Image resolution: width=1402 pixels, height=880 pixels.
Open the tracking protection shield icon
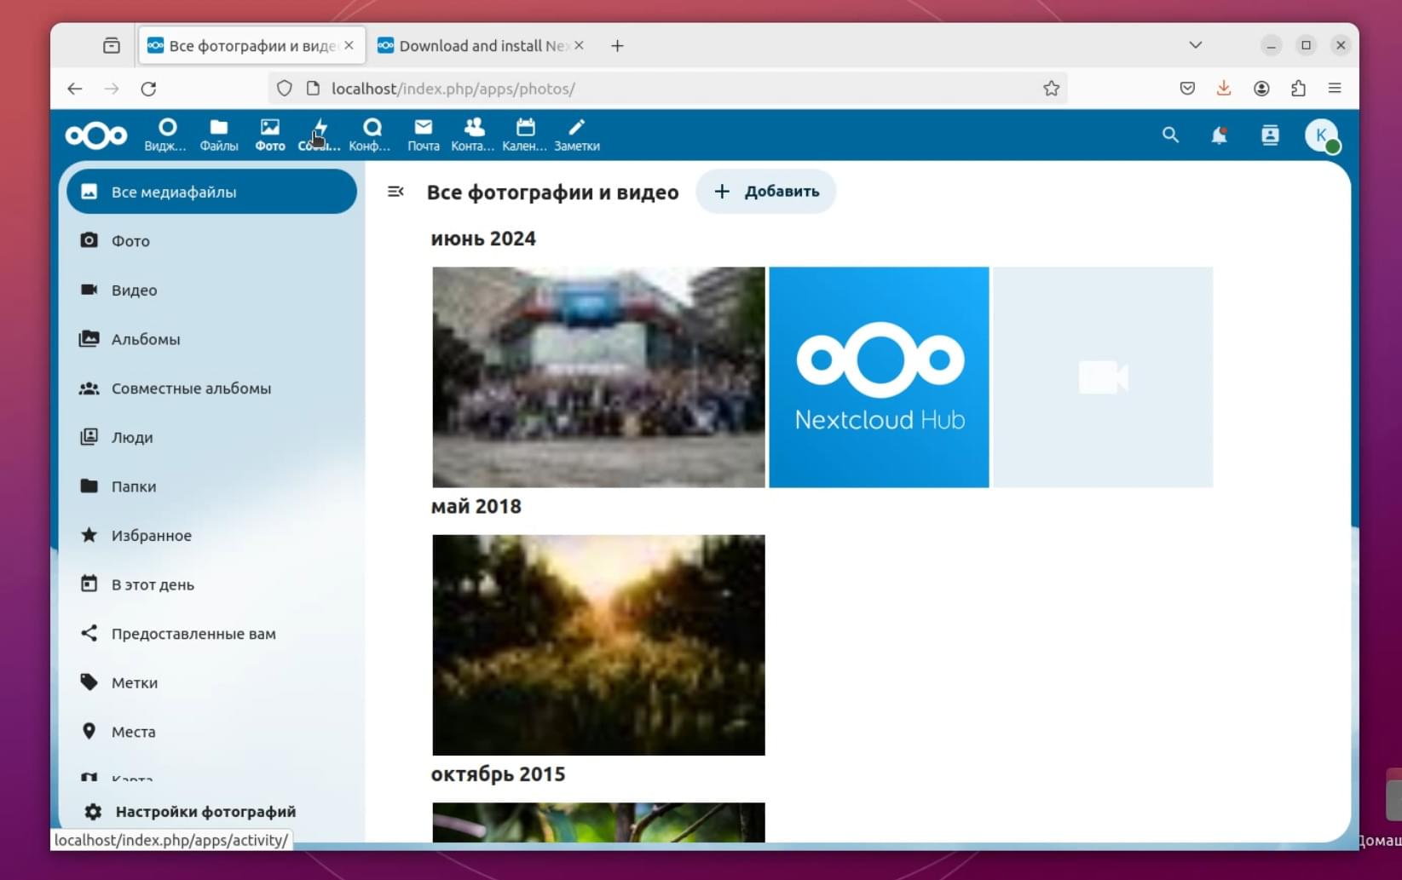tap(285, 89)
